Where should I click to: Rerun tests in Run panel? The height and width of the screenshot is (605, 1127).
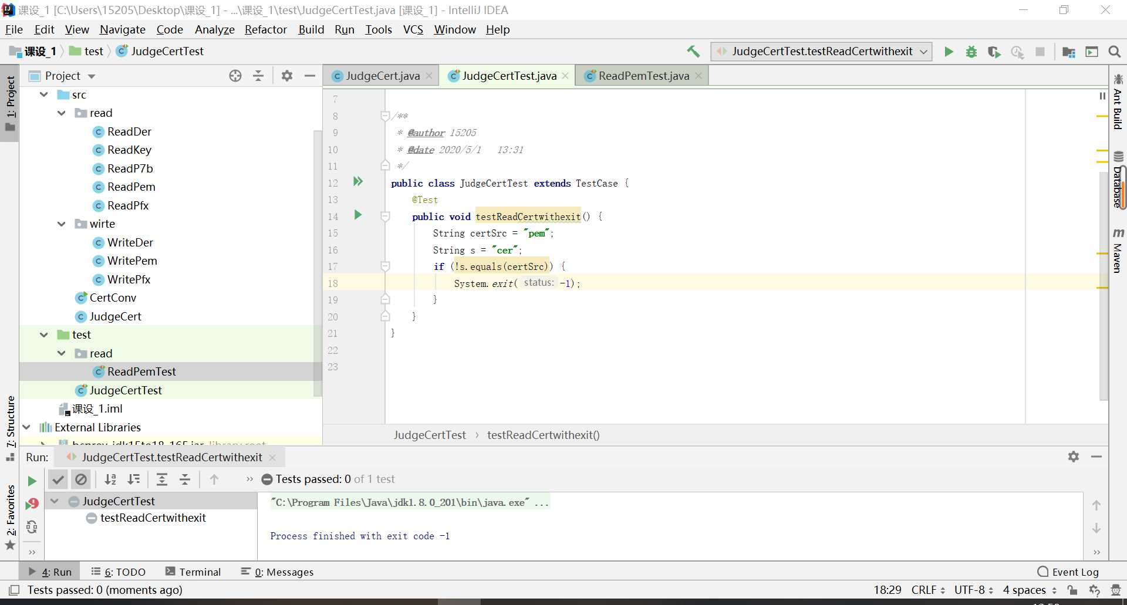[x=32, y=481]
